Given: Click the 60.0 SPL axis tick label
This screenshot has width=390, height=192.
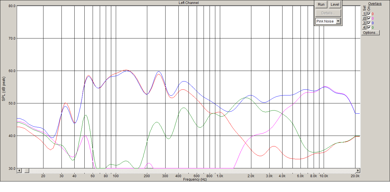Looking at the screenshot, I should pos(11,71).
